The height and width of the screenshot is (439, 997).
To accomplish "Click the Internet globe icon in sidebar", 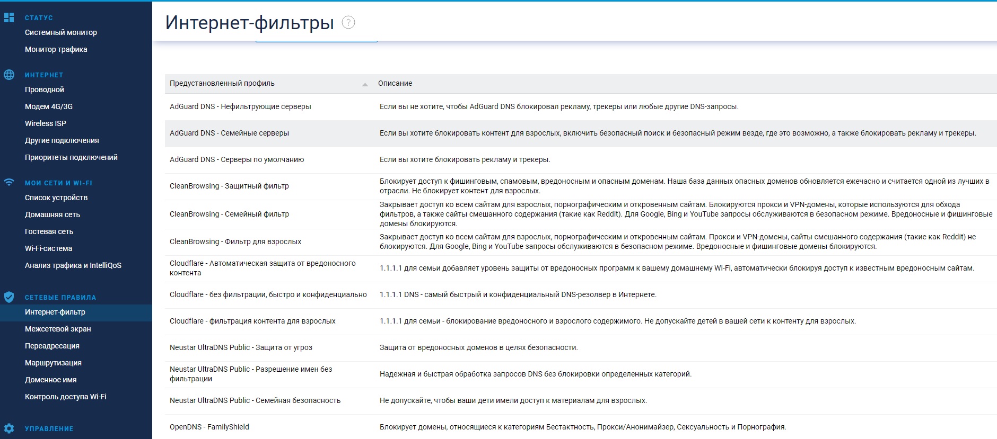I will pyautogui.click(x=9, y=75).
